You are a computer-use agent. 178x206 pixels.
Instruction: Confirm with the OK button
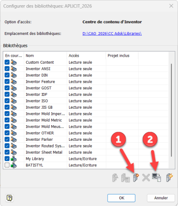121,198
